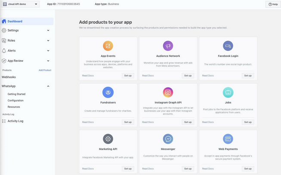Open the Activity Log menu item

point(15,121)
